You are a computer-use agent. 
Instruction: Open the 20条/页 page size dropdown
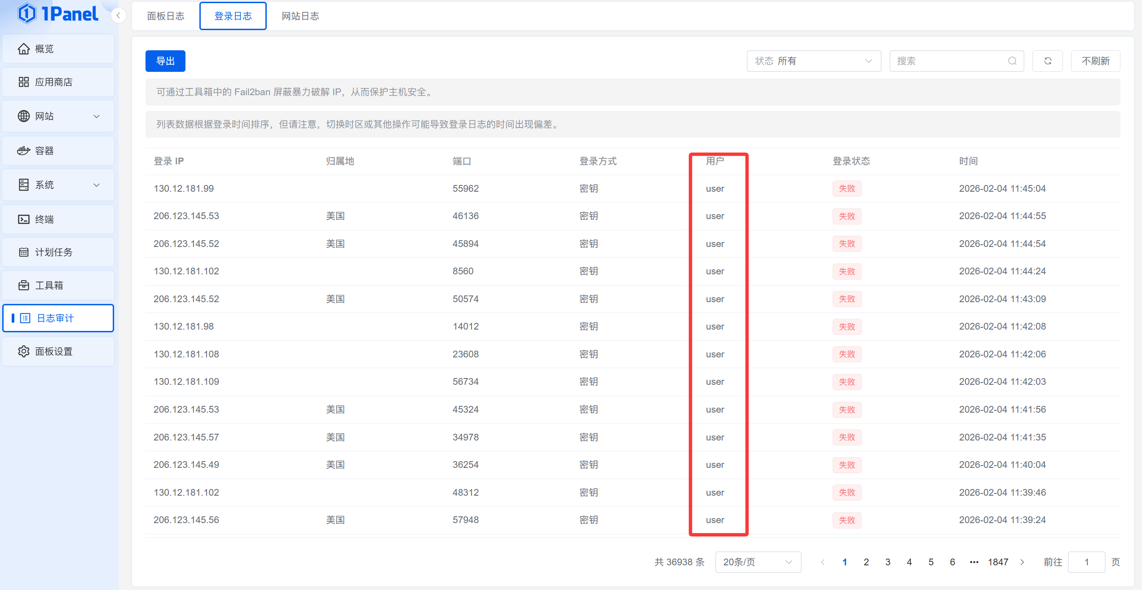[x=758, y=562]
